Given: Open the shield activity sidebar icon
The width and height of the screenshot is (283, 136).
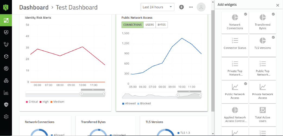Looking at the screenshot, I should [x=6, y=32].
